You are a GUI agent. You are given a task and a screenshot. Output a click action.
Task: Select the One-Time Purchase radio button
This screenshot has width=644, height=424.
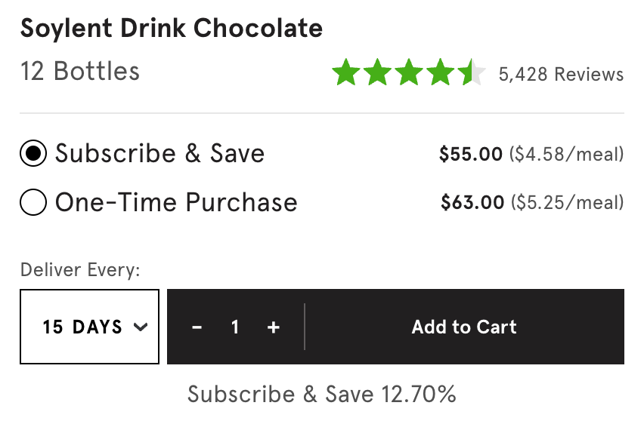point(33,202)
